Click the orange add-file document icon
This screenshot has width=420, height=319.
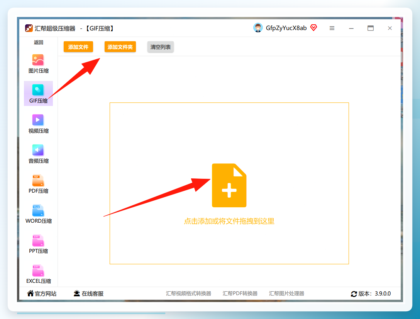(x=229, y=185)
